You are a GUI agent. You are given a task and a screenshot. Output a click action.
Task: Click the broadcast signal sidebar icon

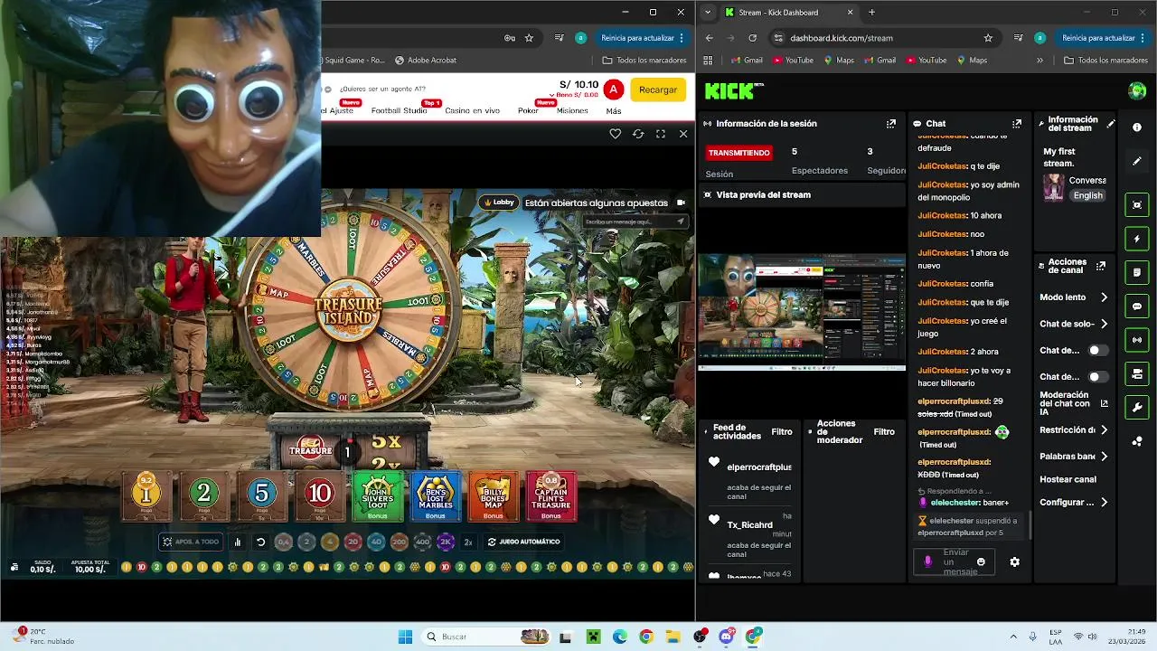tap(1137, 340)
